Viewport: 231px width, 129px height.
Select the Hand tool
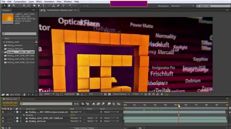(x=9, y=6)
